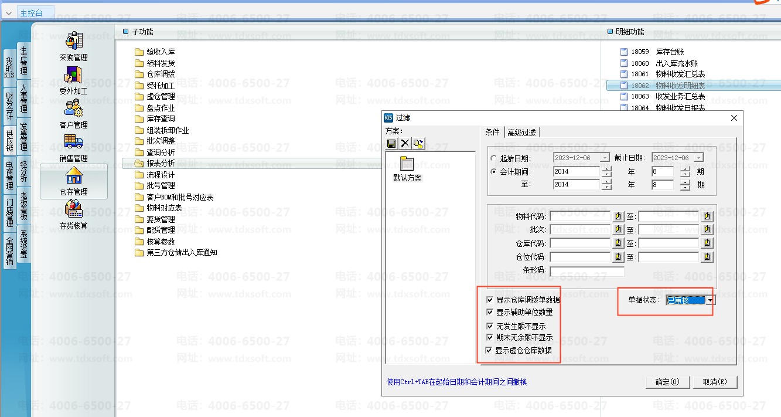The height and width of the screenshot is (417, 781).
Task: Open the 起始日期 date dropdown
Action: (x=604, y=158)
